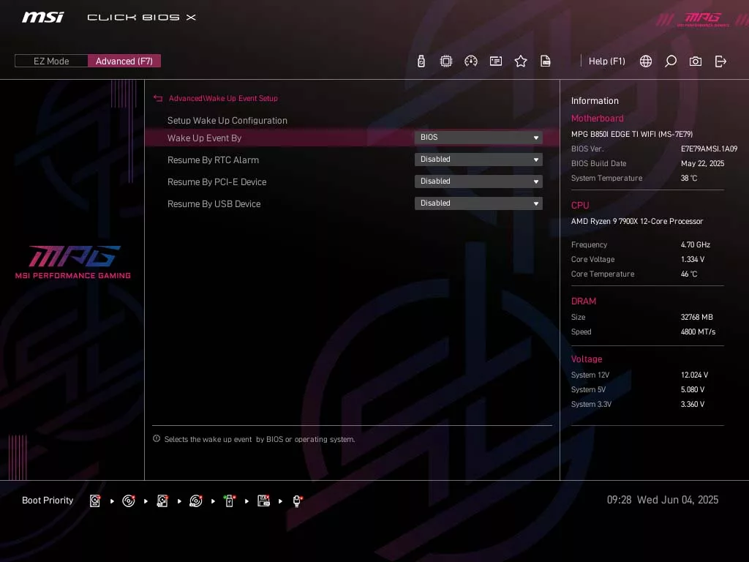This screenshot has height=562, width=749.
Task: Click the System 3.3V value 3.360 V
Action: click(x=693, y=404)
